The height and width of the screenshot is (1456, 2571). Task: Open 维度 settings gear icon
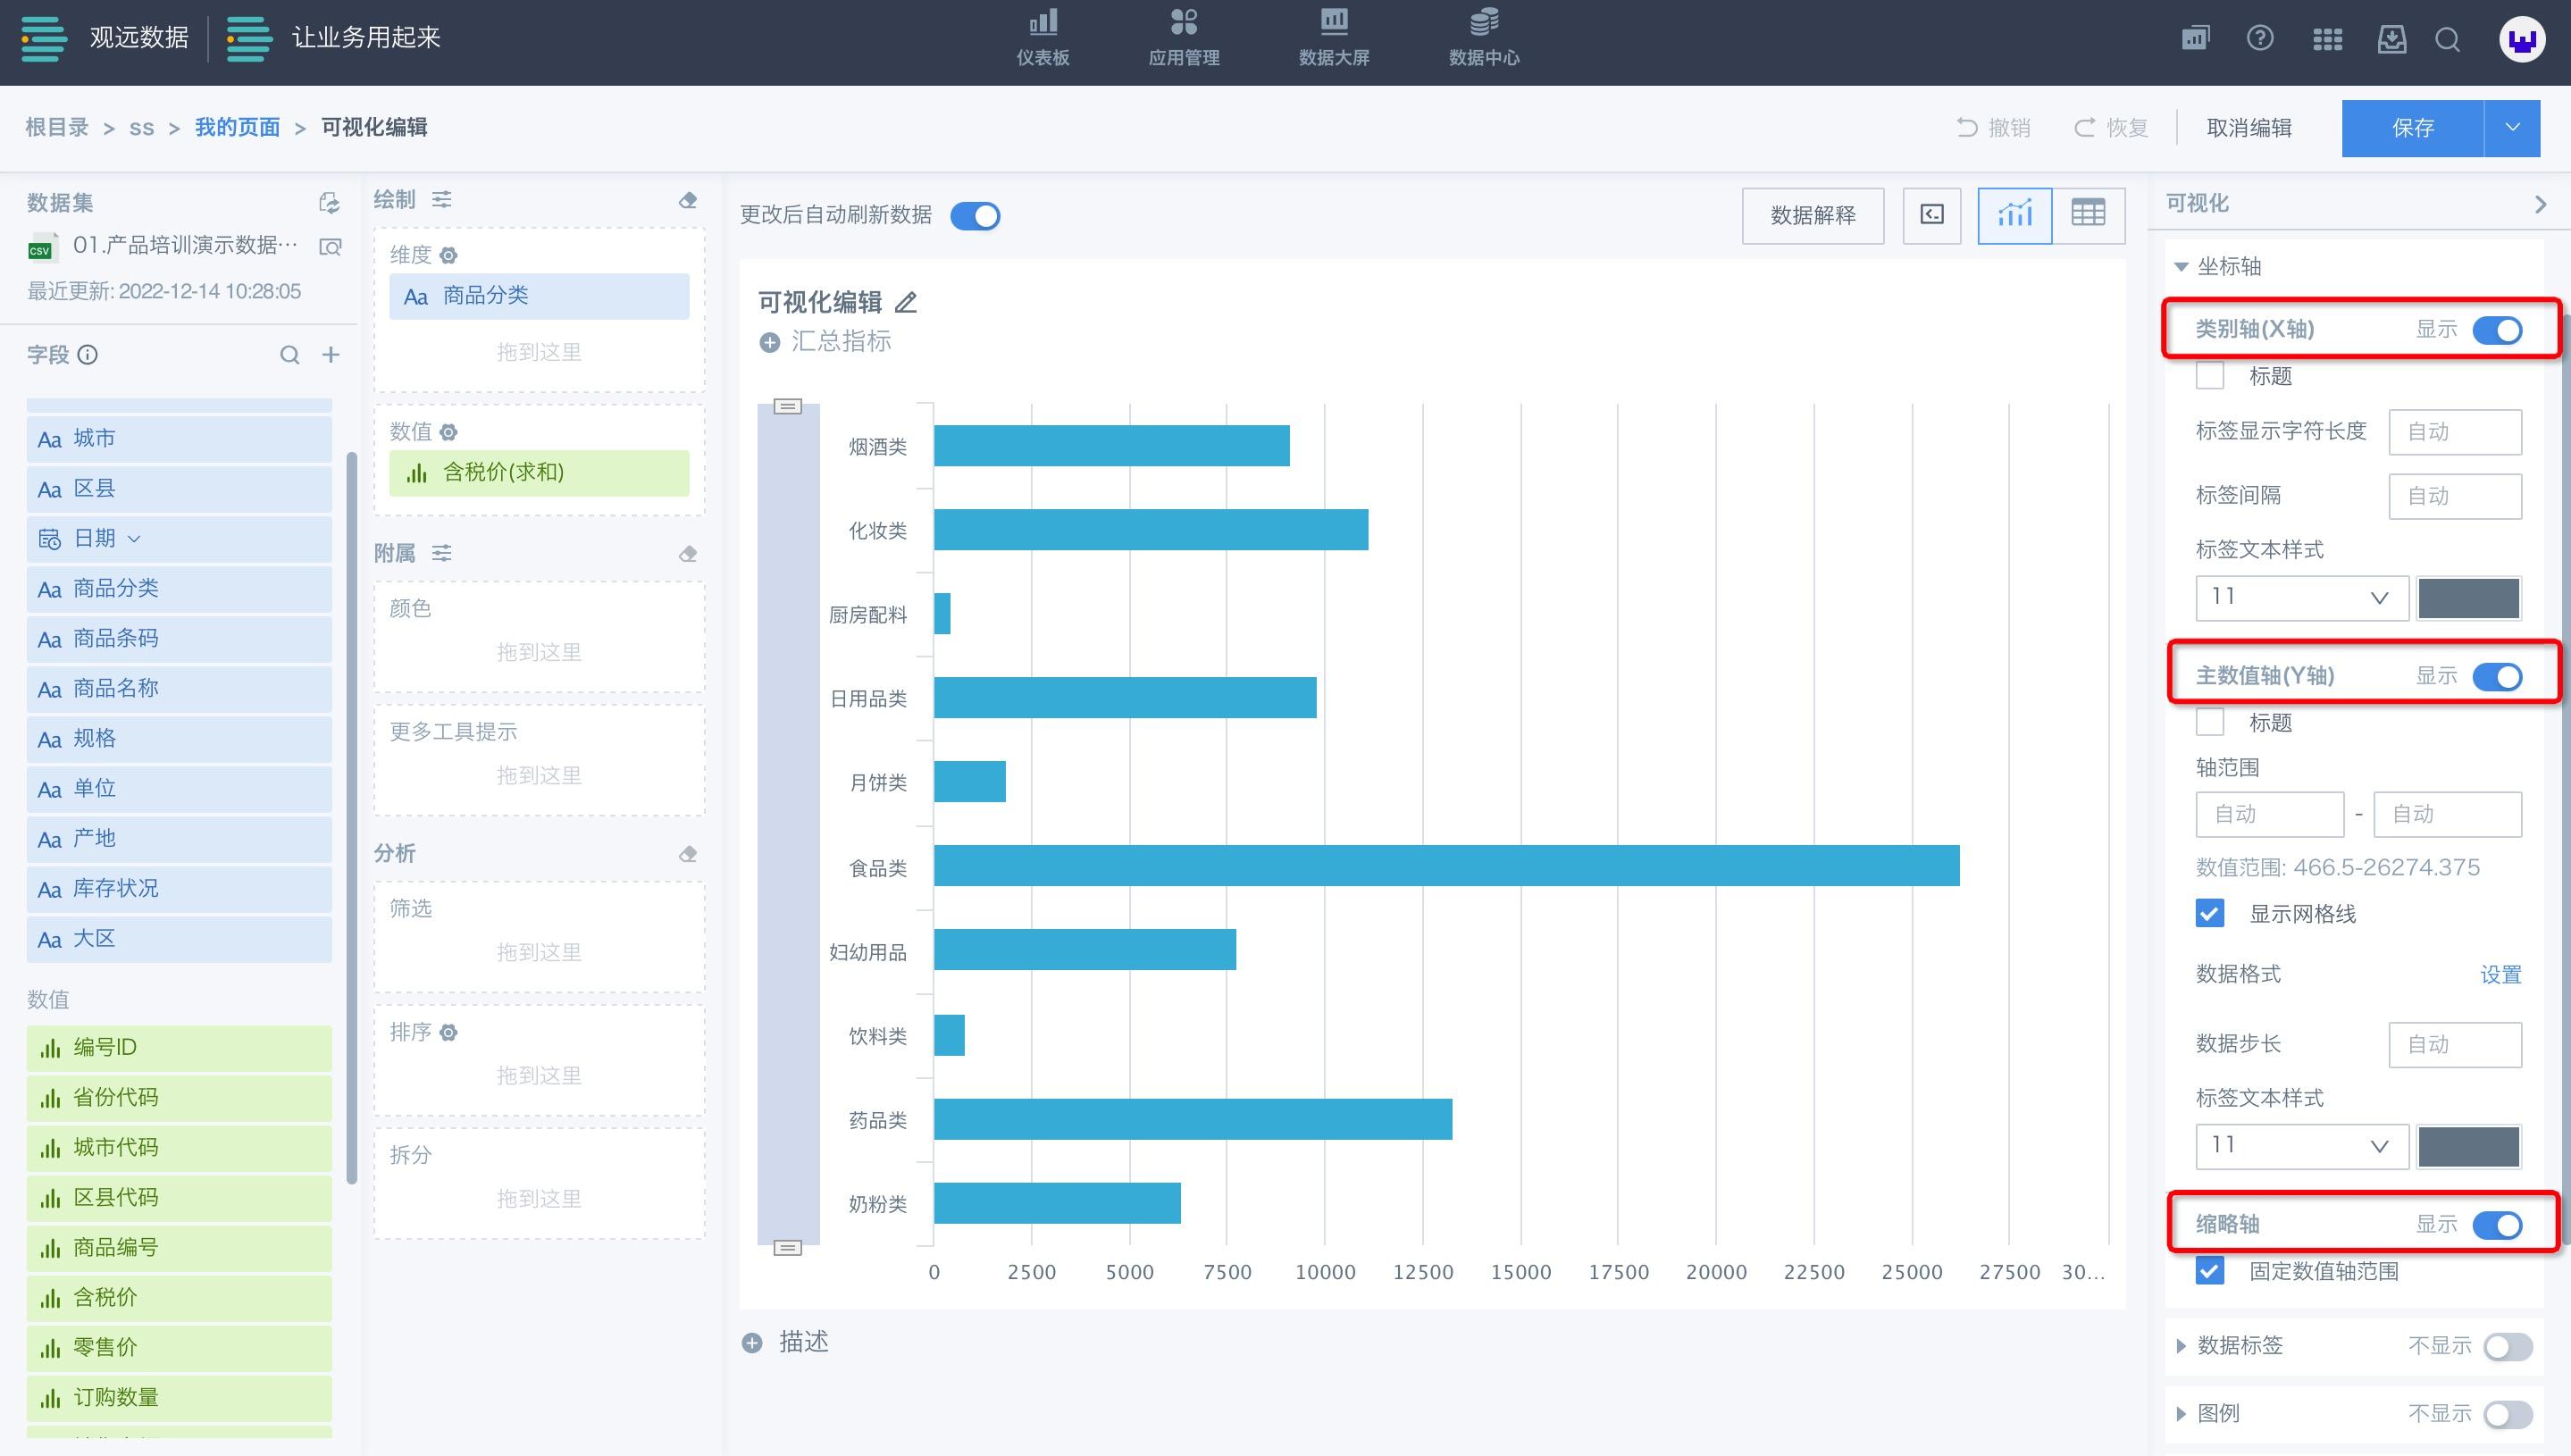(x=449, y=255)
